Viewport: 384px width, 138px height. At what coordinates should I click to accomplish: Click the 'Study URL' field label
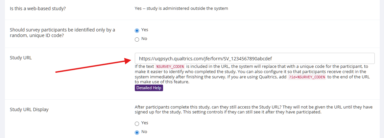click(21, 58)
